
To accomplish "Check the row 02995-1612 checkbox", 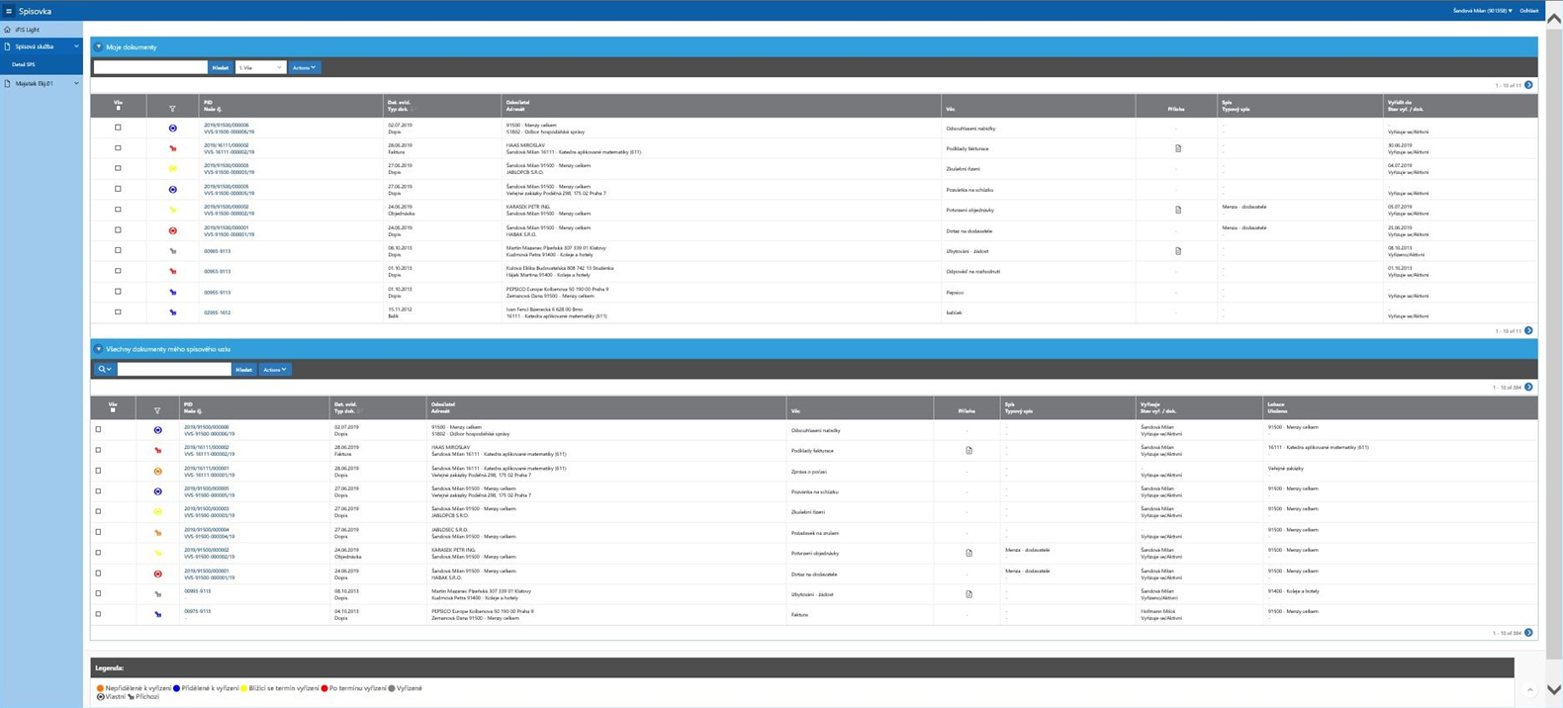I will 118,312.
